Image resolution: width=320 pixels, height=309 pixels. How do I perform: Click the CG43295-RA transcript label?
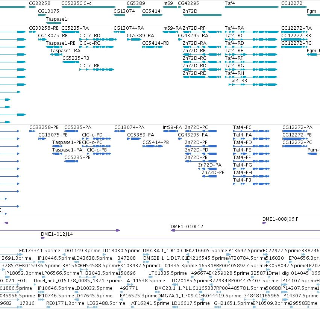pyautogui.click(x=193, y=35)
